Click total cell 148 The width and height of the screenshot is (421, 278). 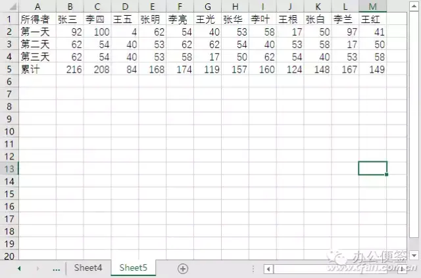pos(318,69)
